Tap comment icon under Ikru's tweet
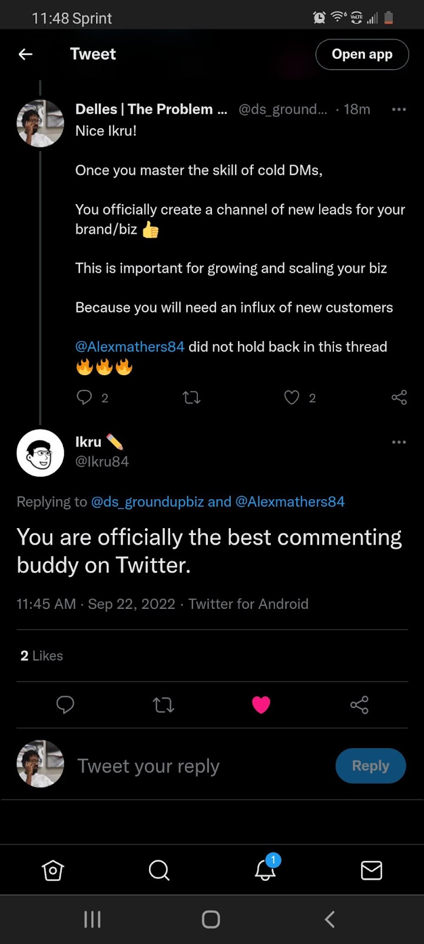The width and height of the screenshot is (424, 944). click(x=65, y=704)
